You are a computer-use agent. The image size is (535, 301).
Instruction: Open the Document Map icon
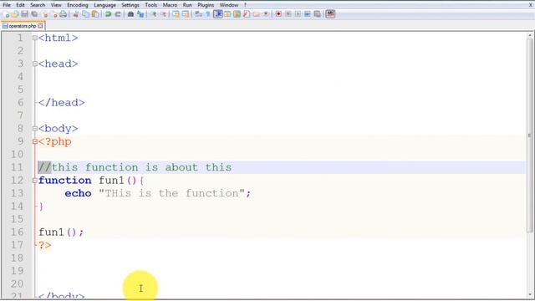pyautogui.click(x=237, y=14)
